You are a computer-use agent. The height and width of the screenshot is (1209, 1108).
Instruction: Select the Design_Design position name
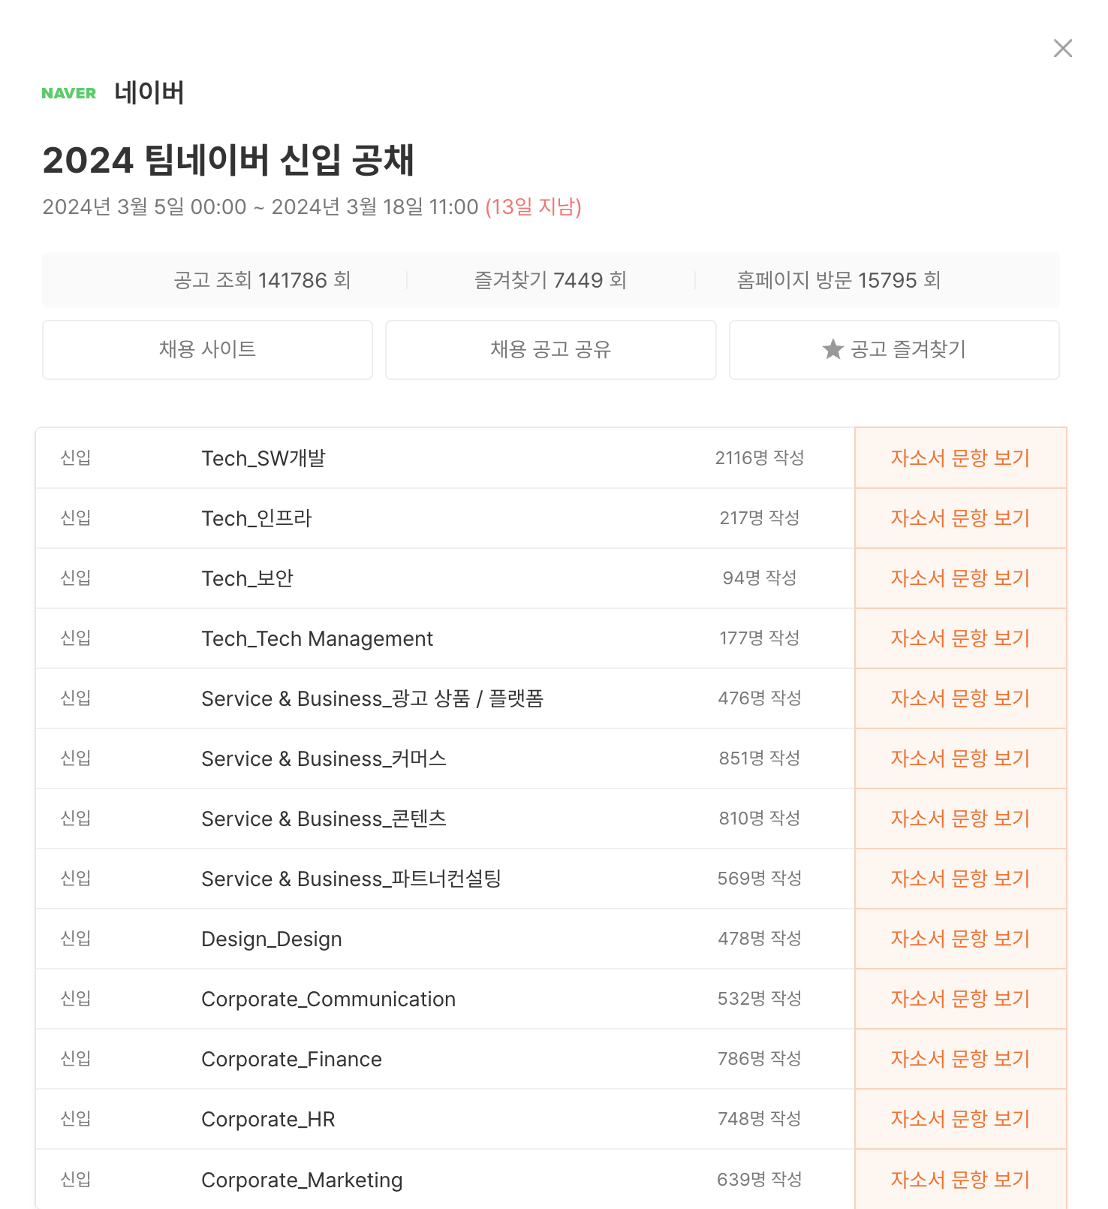point(272,939)
